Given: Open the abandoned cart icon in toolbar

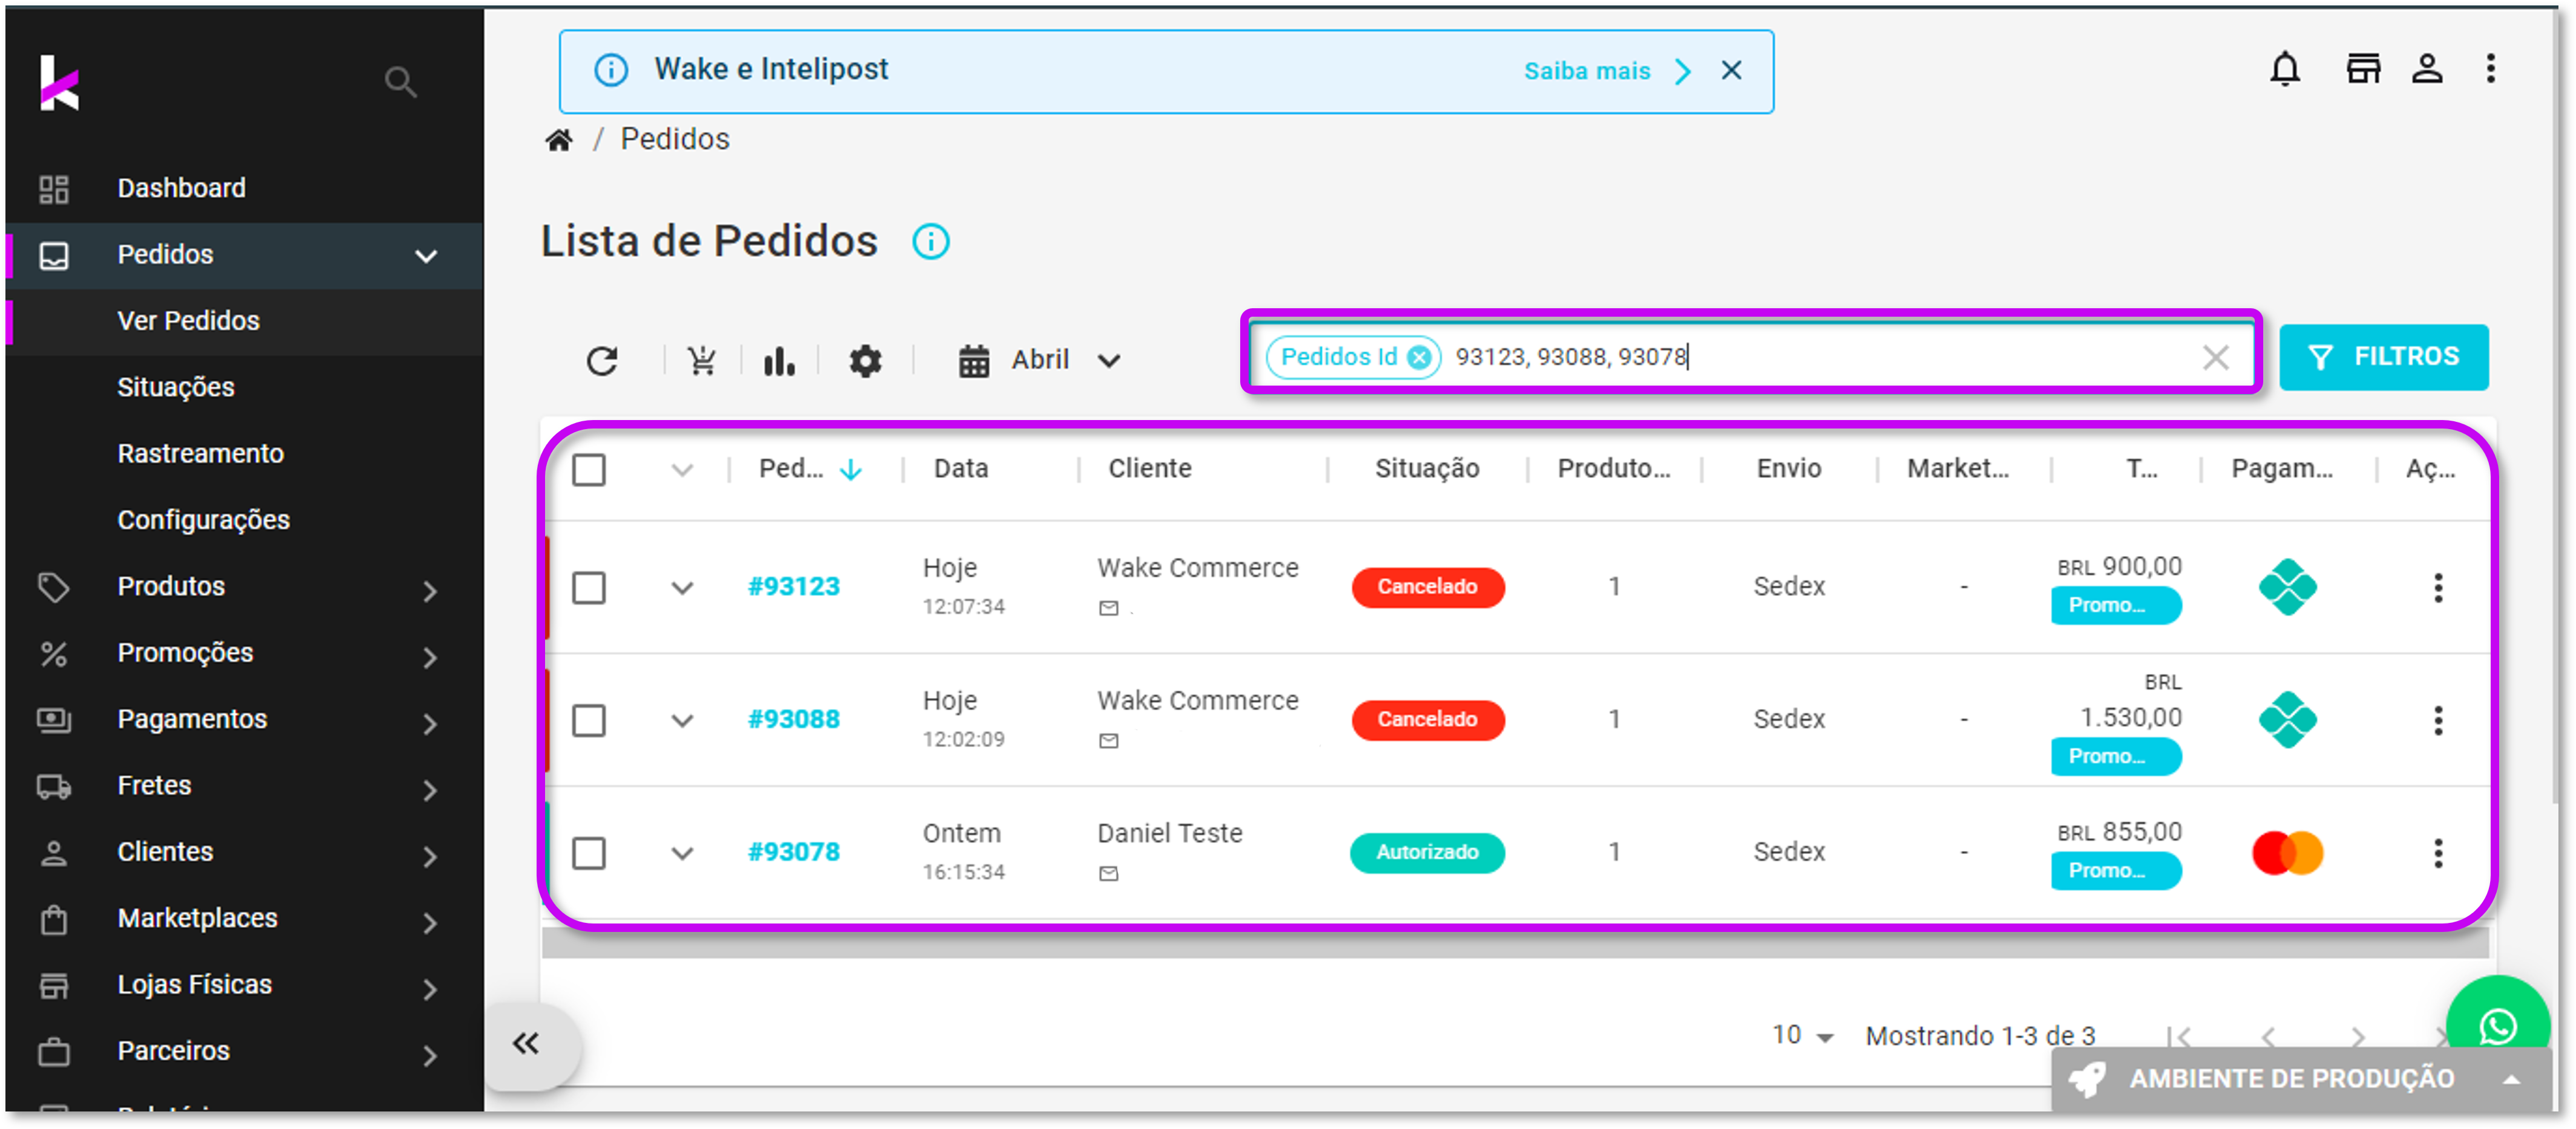Looking at the screenshot, I should tap(702, 360).
